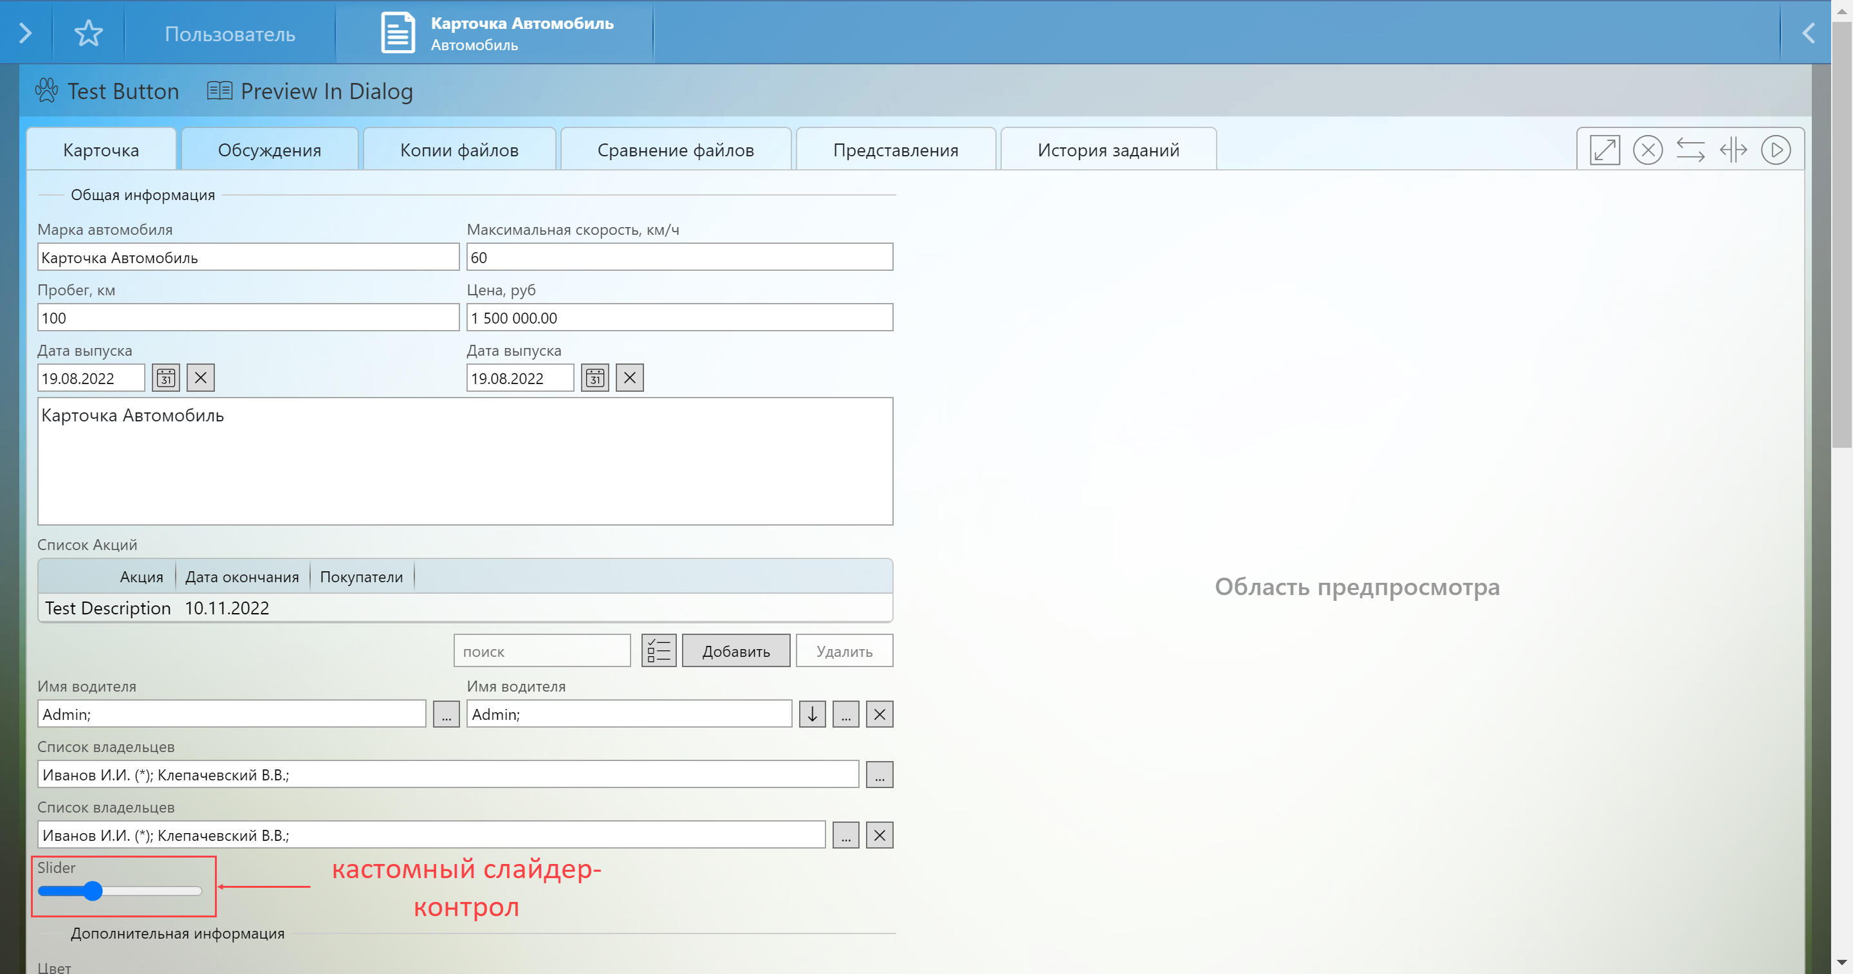
Task: Open right Имя водителя dropdown arrow
Action: tap(812, 714)
